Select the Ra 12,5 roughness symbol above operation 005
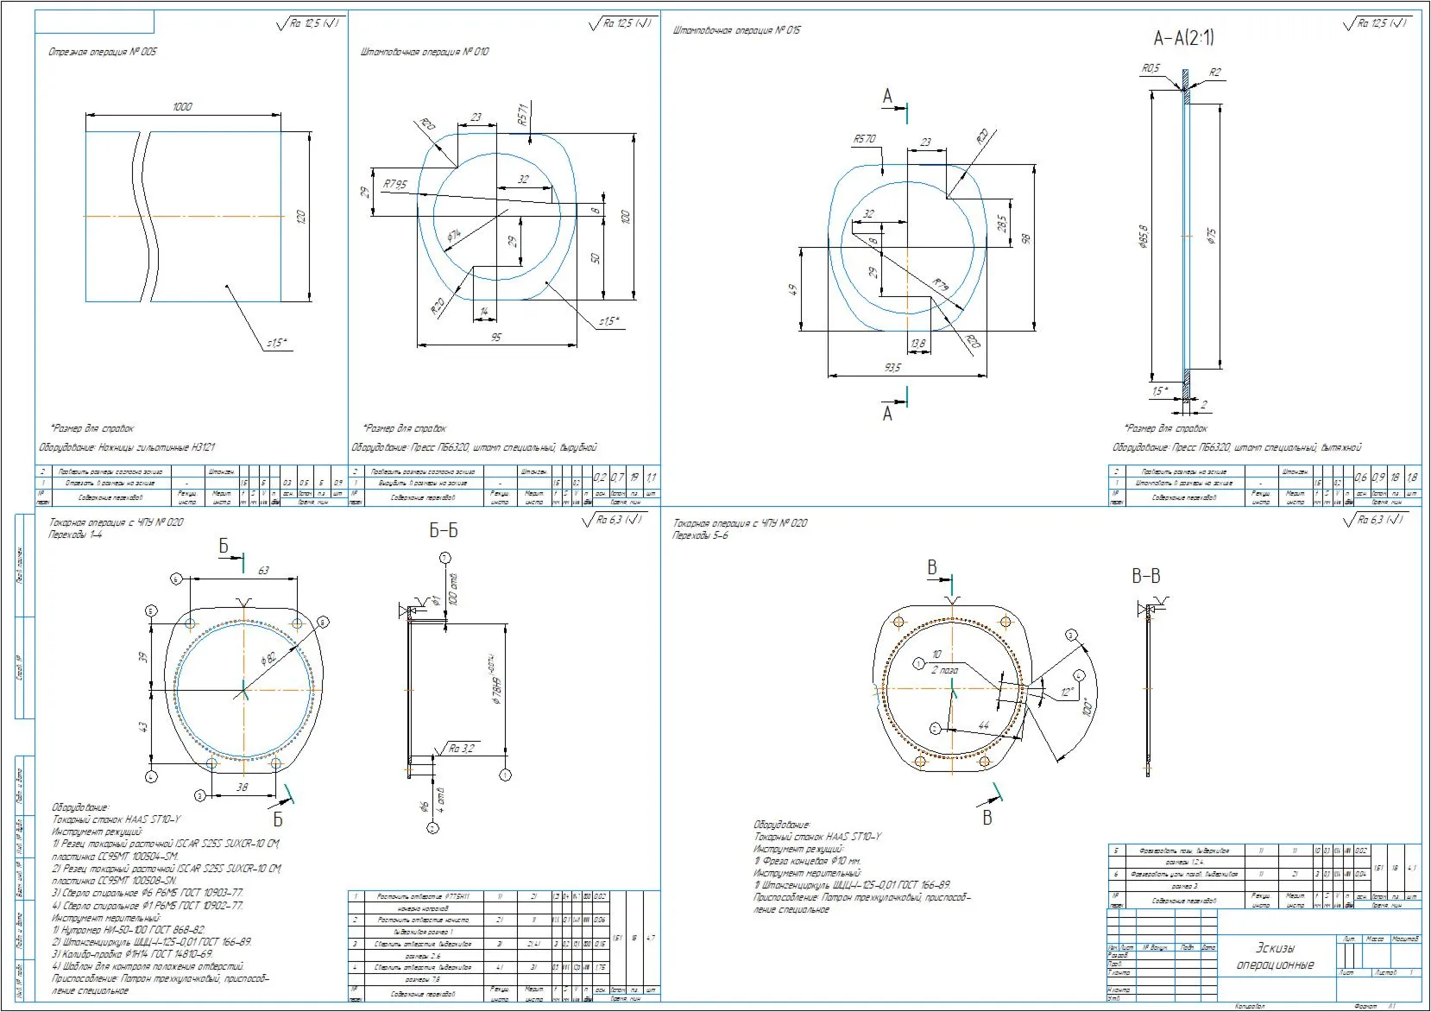 pos(308,23)
